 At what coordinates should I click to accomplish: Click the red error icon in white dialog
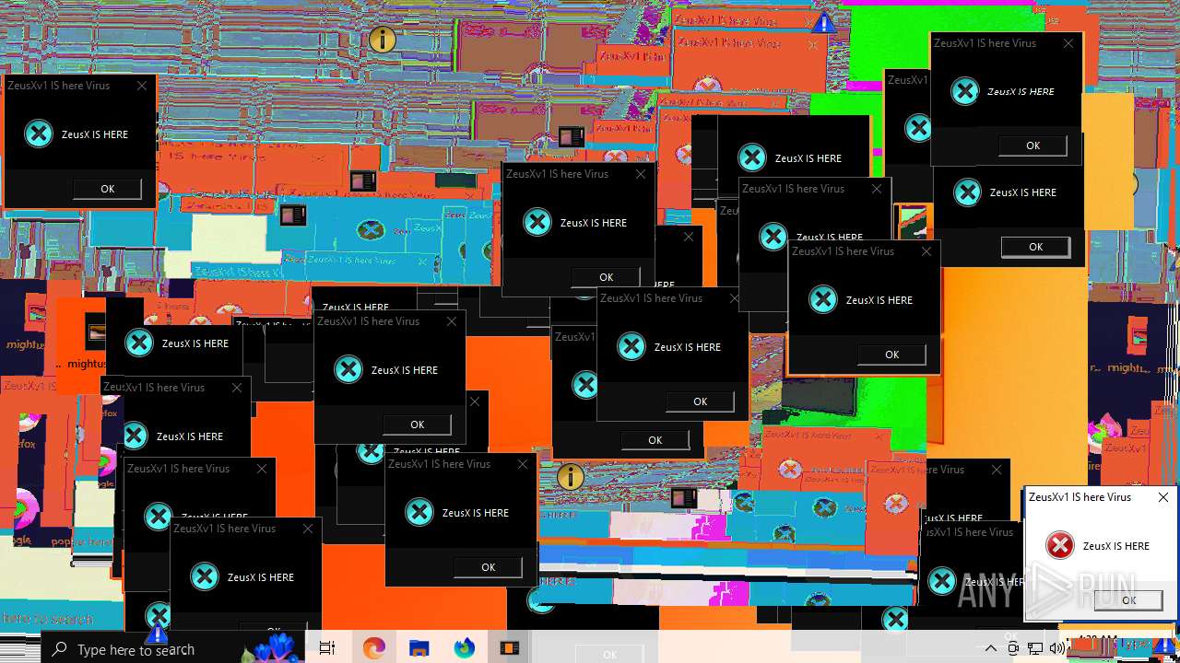[1060, 546]
